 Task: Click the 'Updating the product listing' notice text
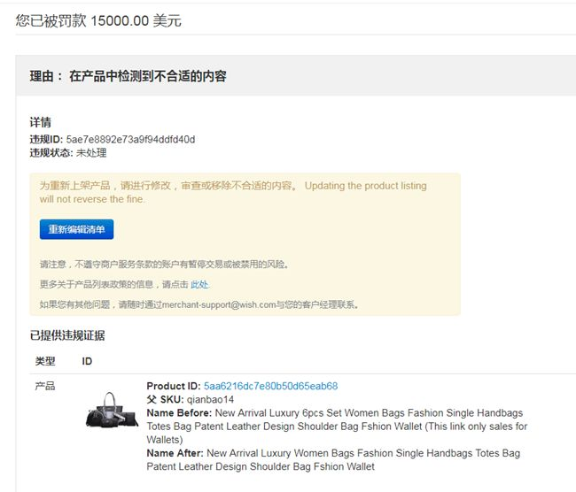[365, 186]
